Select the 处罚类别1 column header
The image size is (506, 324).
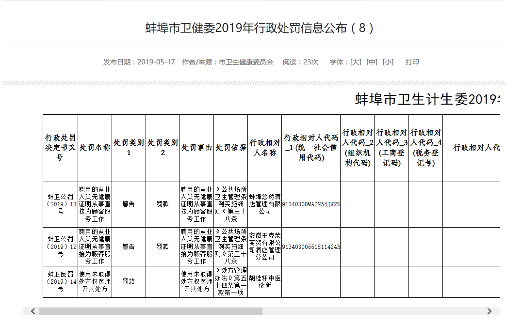(129, 148)
